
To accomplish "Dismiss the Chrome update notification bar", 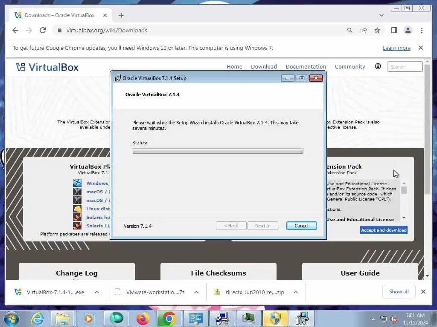I will coord(420,48).
